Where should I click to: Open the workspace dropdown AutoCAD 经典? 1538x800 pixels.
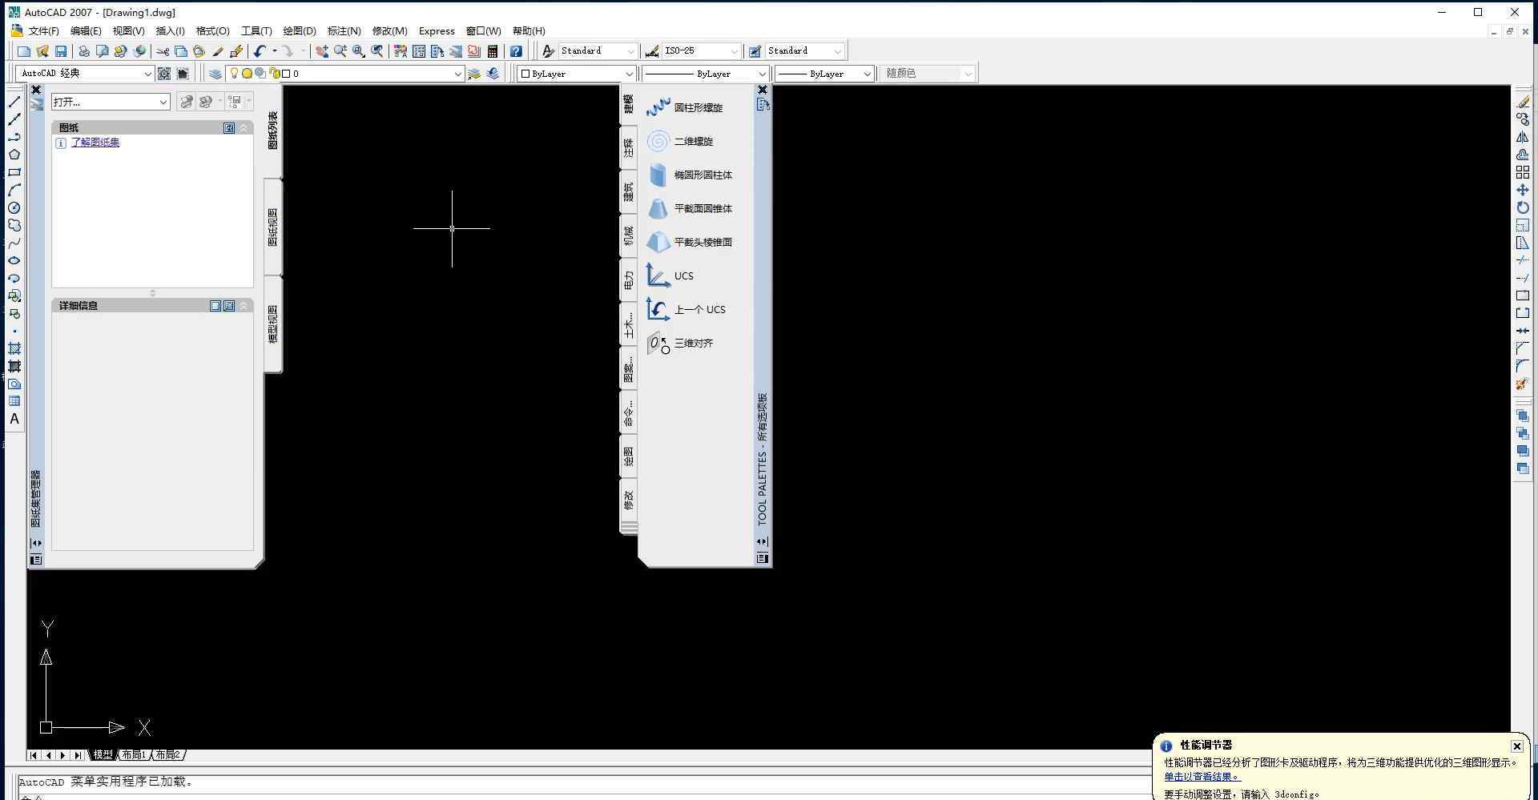(85, 74)
